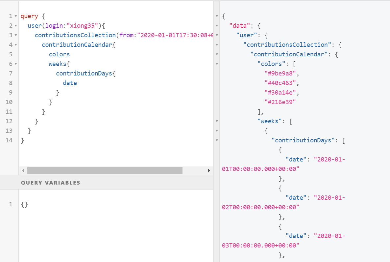Collapse the "user" object in the response

click(x=217, y=35)
